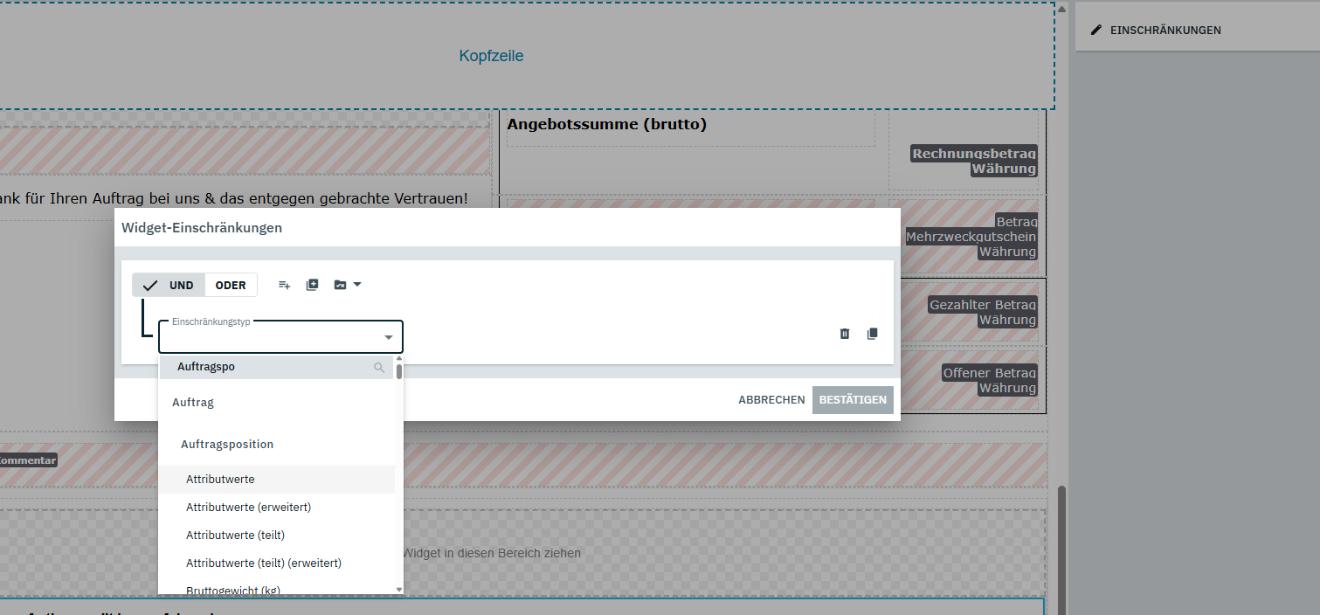This screenshot has width=1320, height=615.
Task: Delete the restriction row via trash icon
Action: click(844, 334)
